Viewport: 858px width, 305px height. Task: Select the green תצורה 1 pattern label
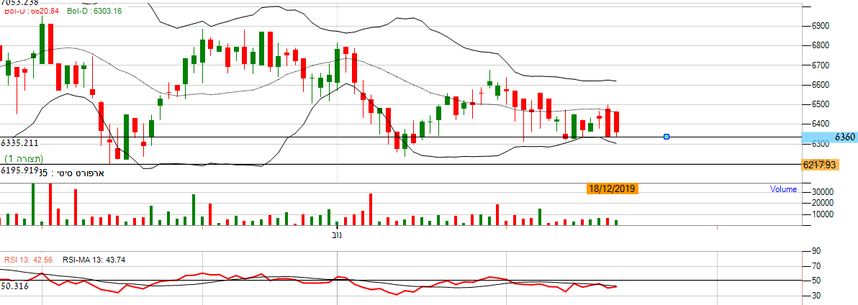coord(24,158)
